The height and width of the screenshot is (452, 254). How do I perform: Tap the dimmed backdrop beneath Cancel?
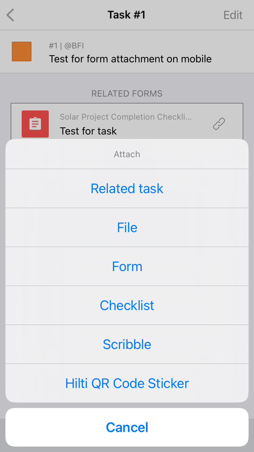pyautogui.click(x=127, y=449)
